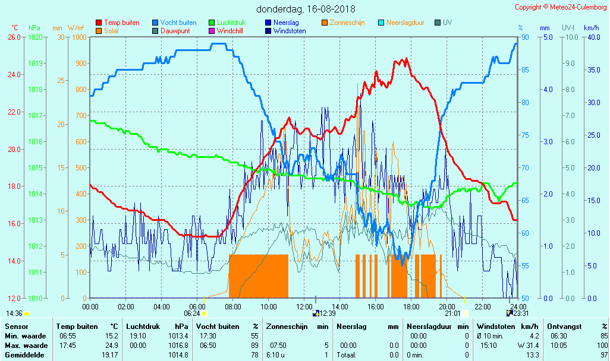Click the moon icon next to 23:31
Image resolution: width=610 pixels, height=361 pixels.
(x=510, y=313)
